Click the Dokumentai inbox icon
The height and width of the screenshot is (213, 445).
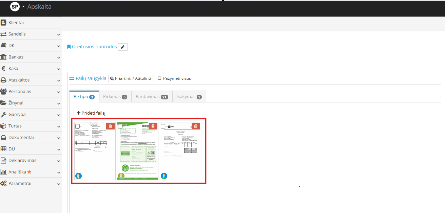3,138
